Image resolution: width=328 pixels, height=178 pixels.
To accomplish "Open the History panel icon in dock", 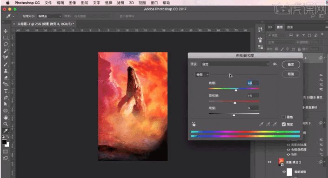I will pos(260,30).
